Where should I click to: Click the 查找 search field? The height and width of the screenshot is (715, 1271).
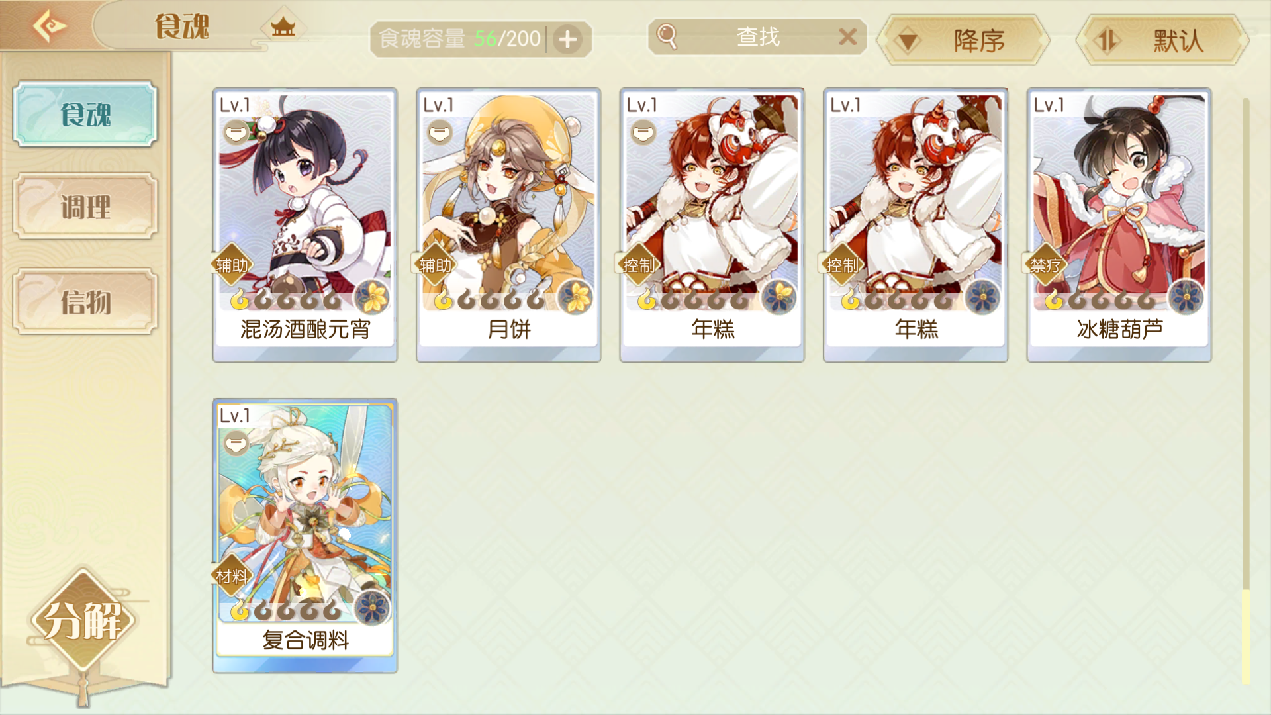[x=757, y=37]
